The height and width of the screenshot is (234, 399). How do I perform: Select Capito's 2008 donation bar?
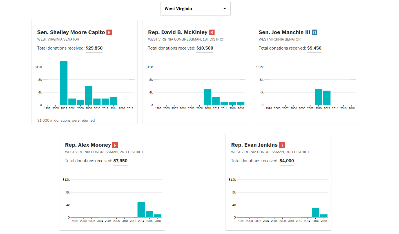(89, 95)
